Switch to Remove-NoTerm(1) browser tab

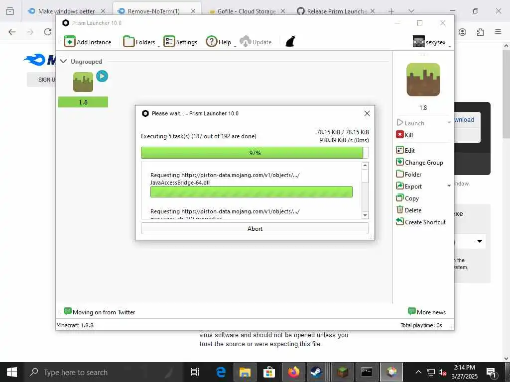pyautogui.click(x=153, y=11)
